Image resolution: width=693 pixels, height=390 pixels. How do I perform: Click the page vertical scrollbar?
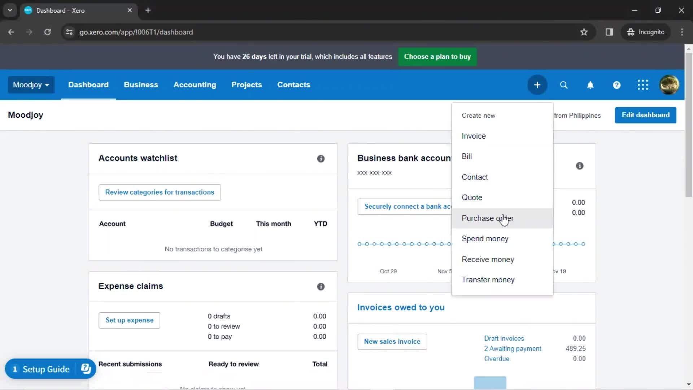click(x=689, y=125)
